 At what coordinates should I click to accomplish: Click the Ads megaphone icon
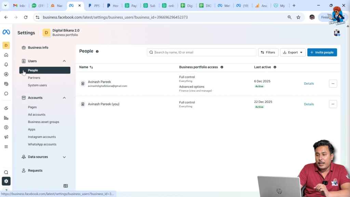[x=6, y=137]
